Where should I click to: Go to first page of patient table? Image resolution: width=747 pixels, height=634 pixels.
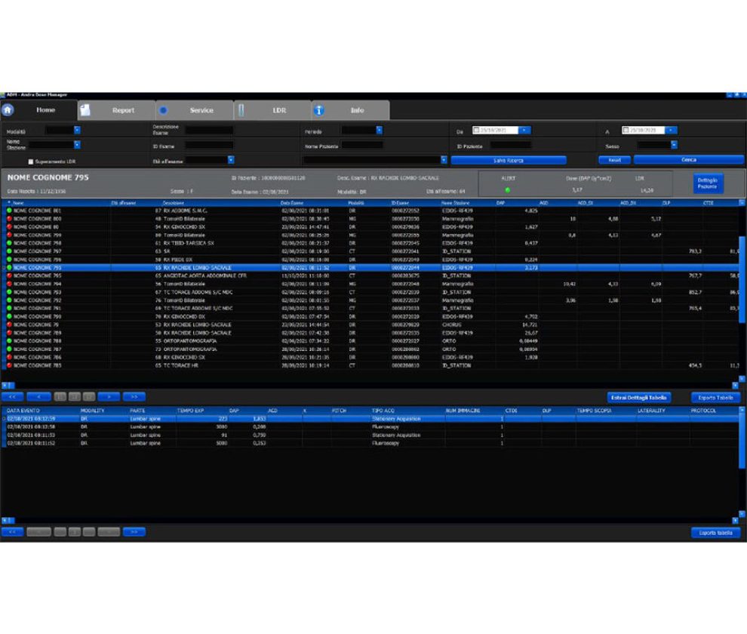12,396
